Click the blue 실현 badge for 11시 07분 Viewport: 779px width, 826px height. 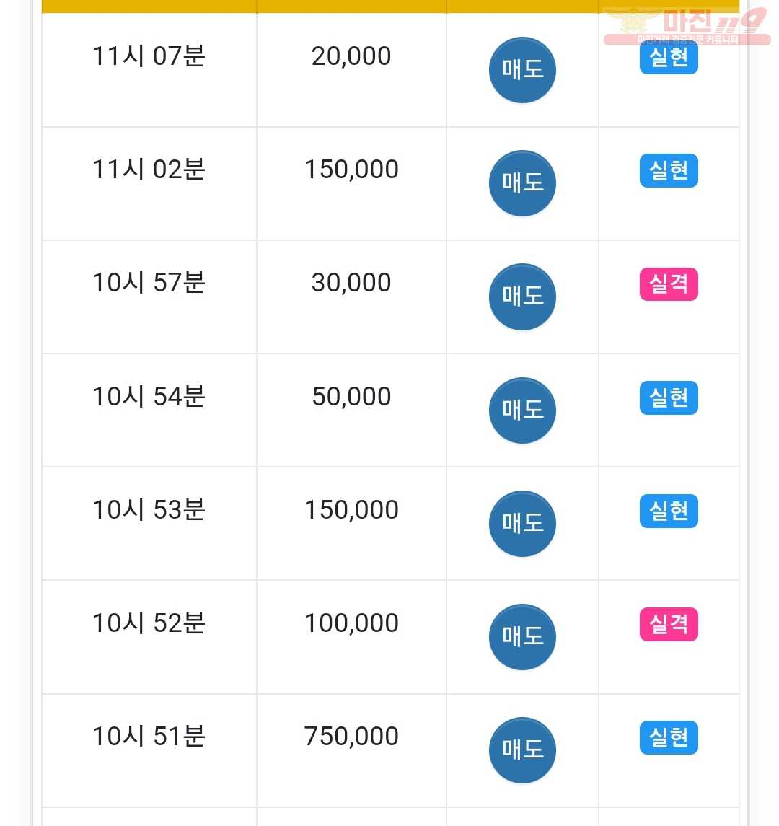pyautogui.click(x=669, y=58)
